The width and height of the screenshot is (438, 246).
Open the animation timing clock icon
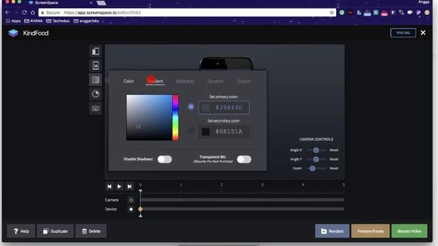tap(96, 94)
